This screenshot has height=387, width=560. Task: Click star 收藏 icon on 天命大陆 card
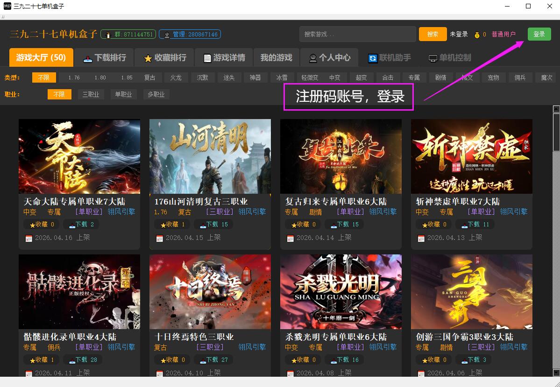point(33,225)
